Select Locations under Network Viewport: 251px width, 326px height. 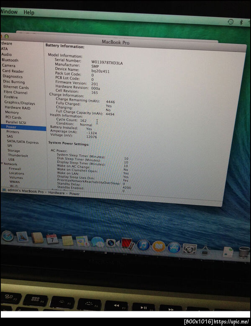17,173
